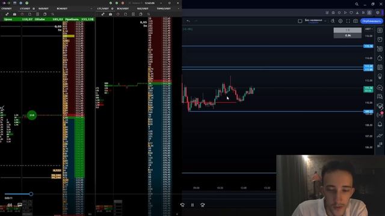Viewport: 385px width, 216px height.
Task: Open the ideas lightbulb icon in right sidebar
Action: (380, 77)
